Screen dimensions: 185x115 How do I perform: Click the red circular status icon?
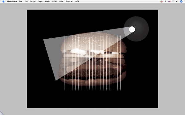[161, 2]
